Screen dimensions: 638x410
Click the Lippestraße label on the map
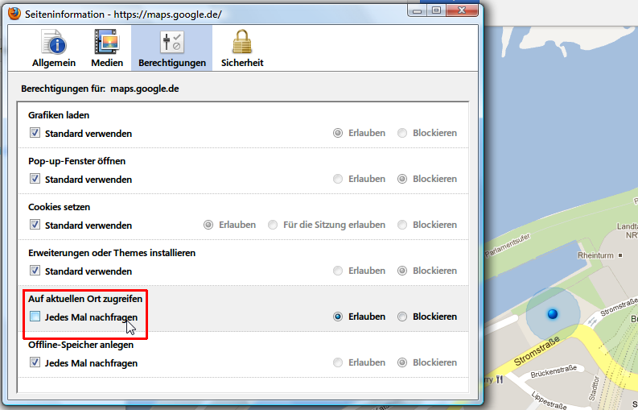[549, 400]
